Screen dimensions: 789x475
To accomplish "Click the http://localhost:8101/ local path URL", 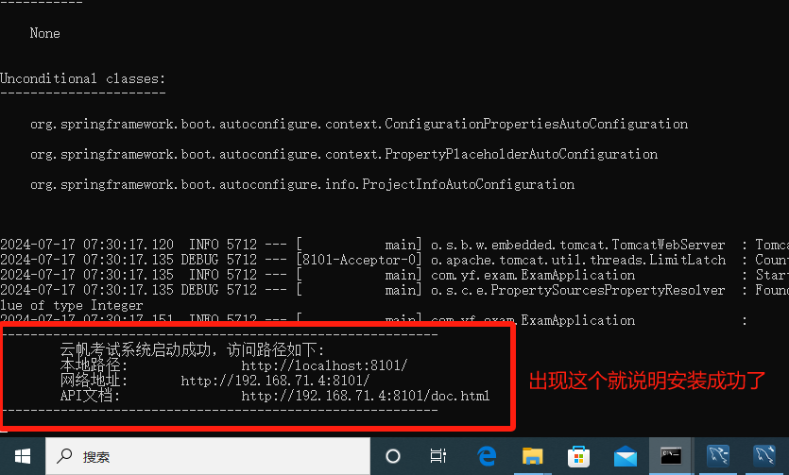I will coord(324,365).
